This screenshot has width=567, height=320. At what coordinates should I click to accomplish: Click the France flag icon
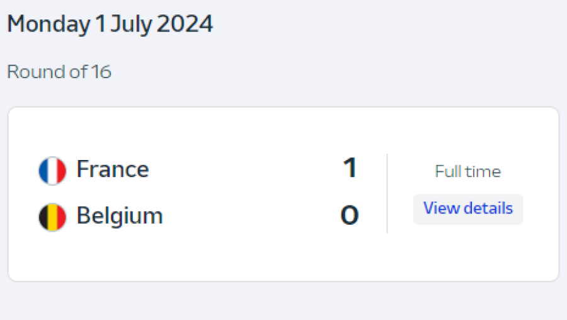click(52, 170)
